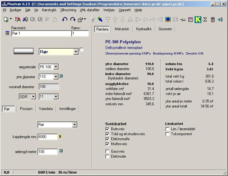Click the K icon beside ytre diameter

point(61,76)
